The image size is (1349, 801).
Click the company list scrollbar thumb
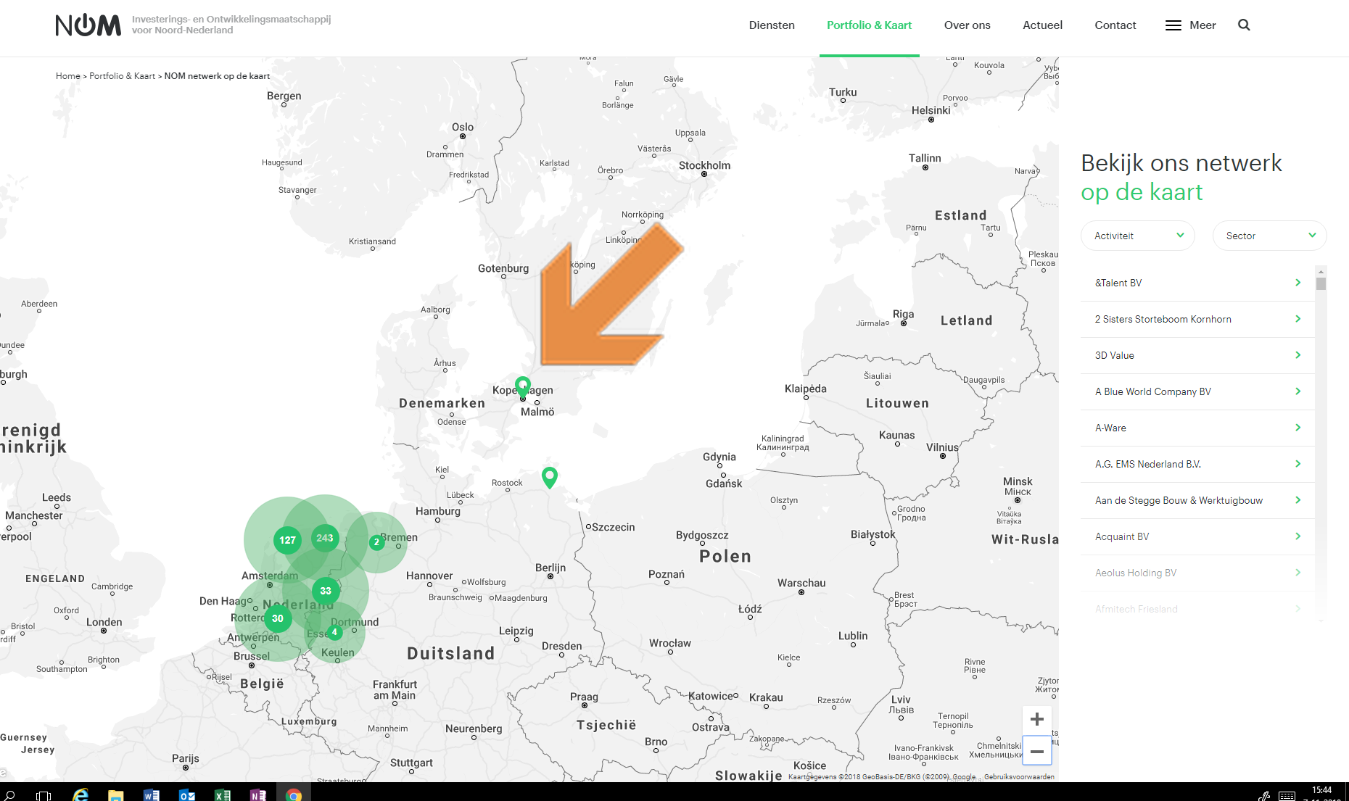click(1321, 284)
